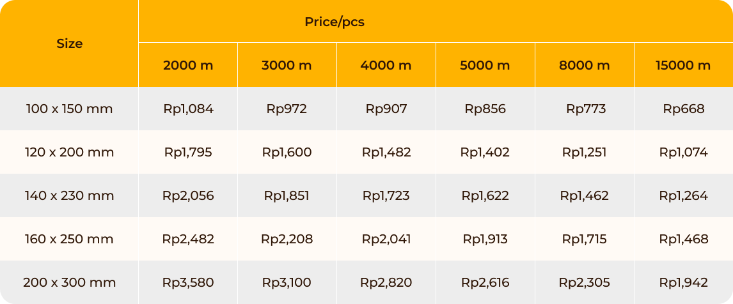The width and height of the screenshot is (733, 304).
Task: Click the 100 x 150 mm row label
Action: [x=69, y=109]
